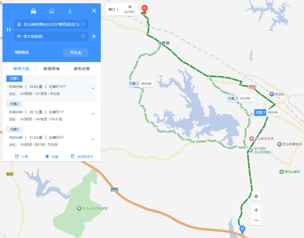Share the route via 分享

pos(22,156)
